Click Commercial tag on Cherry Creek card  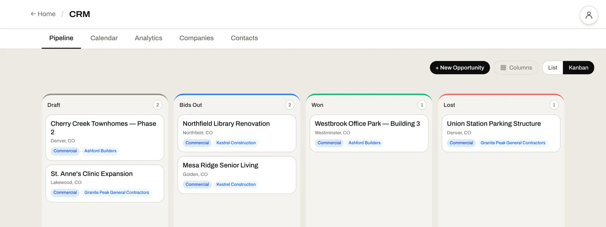pos(65,151)
